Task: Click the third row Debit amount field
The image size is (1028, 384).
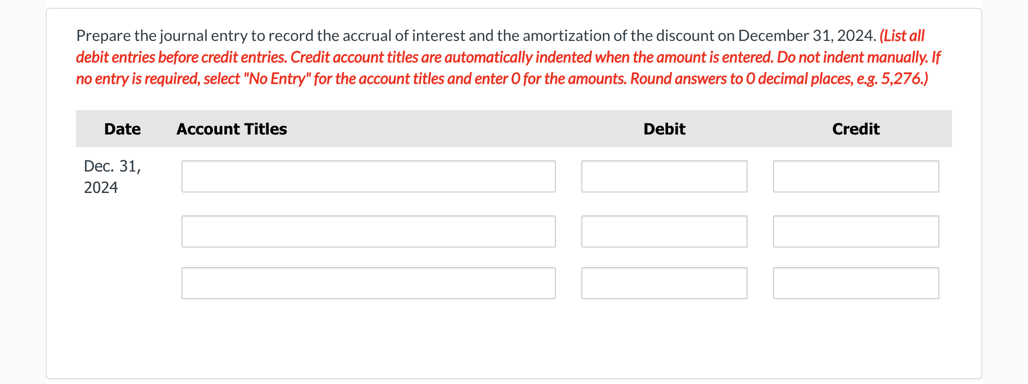Action: [664, 283]
